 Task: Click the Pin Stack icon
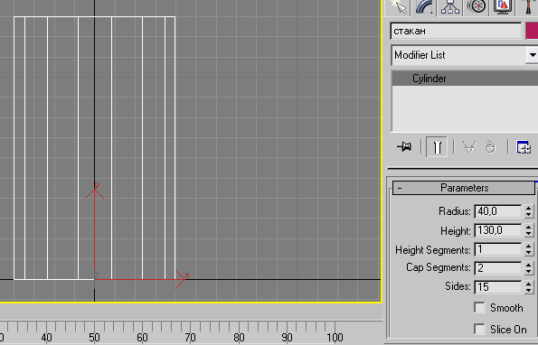pos(404,147)
